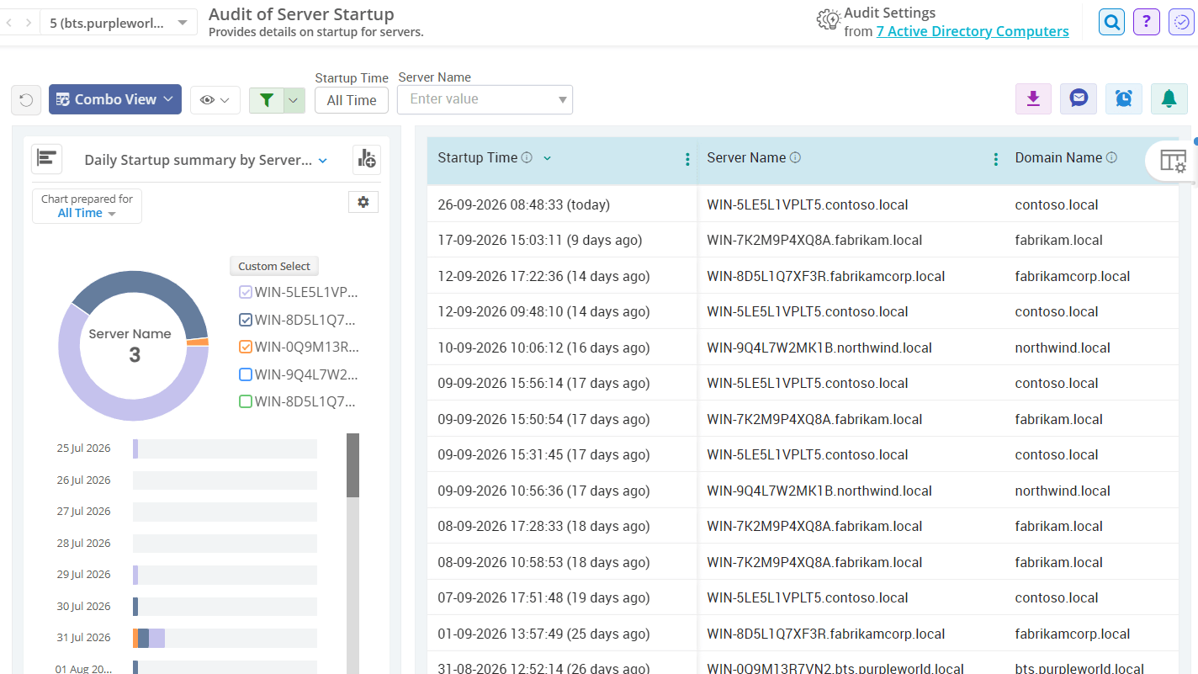Uncheck the checked dark-blue WIN-8D5L1Q7 legend checkbox
Screen dimensions: 1198x674
pos(246,320)
